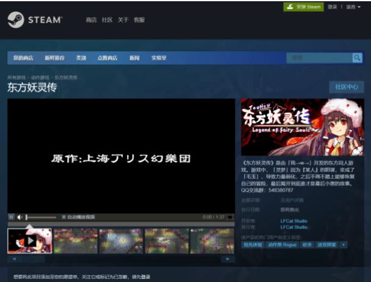Screen dimensions: 371x282
Task: Select the second screenshot thumbnail
Action: (x=76, y=241)
